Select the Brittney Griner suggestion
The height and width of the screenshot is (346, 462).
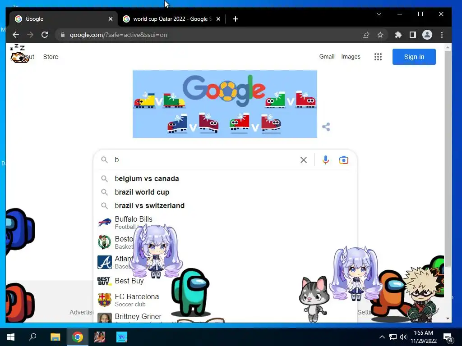tap(225, 317)
